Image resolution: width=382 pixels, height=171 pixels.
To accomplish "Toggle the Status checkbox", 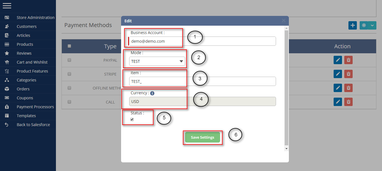I will pyautogui.click(x=132, y=119).
